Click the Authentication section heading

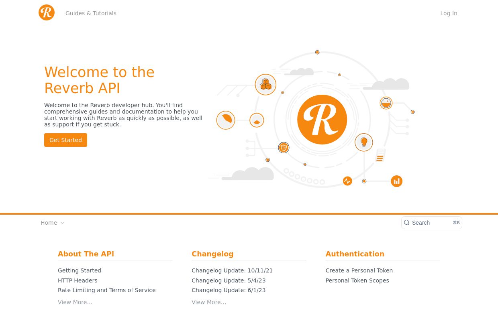point(355,254)
